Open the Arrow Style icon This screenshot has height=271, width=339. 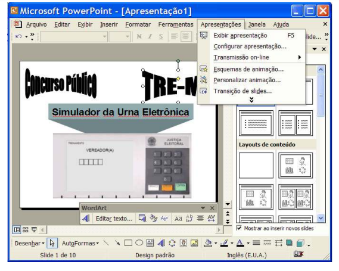click(x=278, y=243)
